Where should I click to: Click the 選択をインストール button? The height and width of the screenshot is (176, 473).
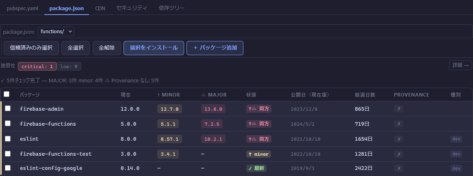click(x=154, y=48)
